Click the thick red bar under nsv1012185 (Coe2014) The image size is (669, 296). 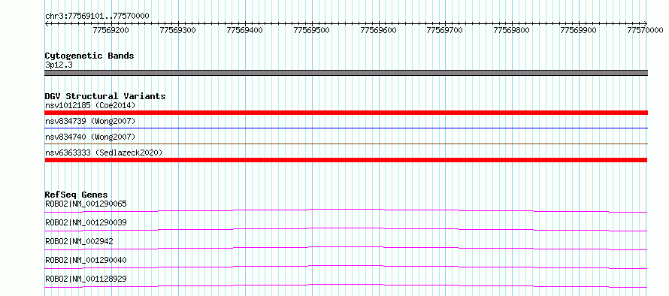(347, 113)
